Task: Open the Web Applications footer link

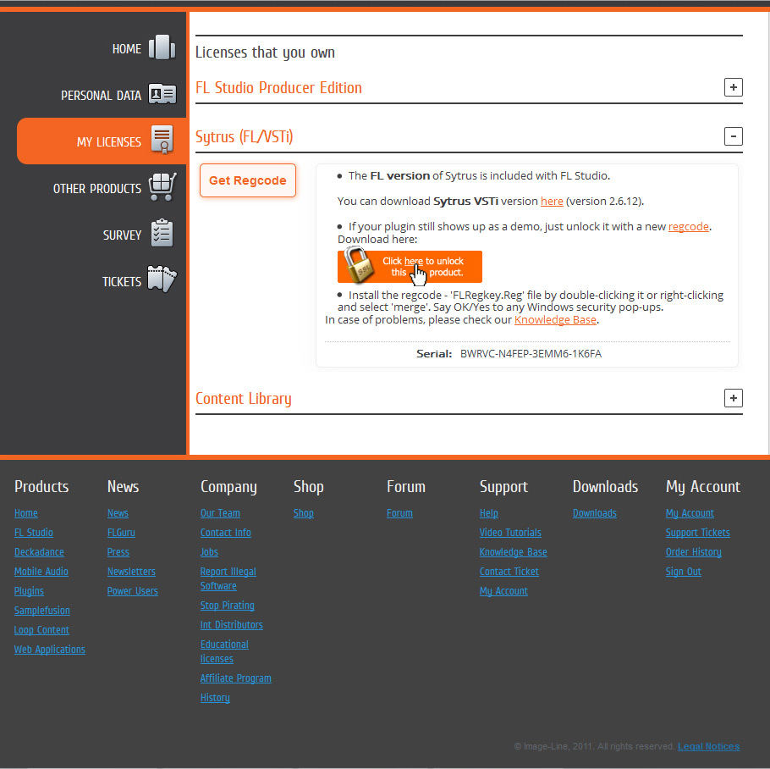Action: (x=50, y=650)
